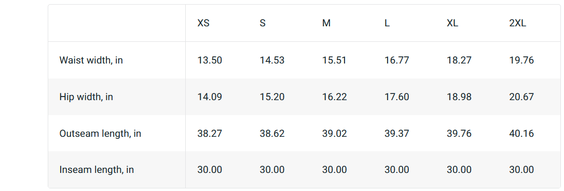The height and width of the screenshot is (191, 564).
Task: Select the Hip width row label
Action: pos(86,97)
